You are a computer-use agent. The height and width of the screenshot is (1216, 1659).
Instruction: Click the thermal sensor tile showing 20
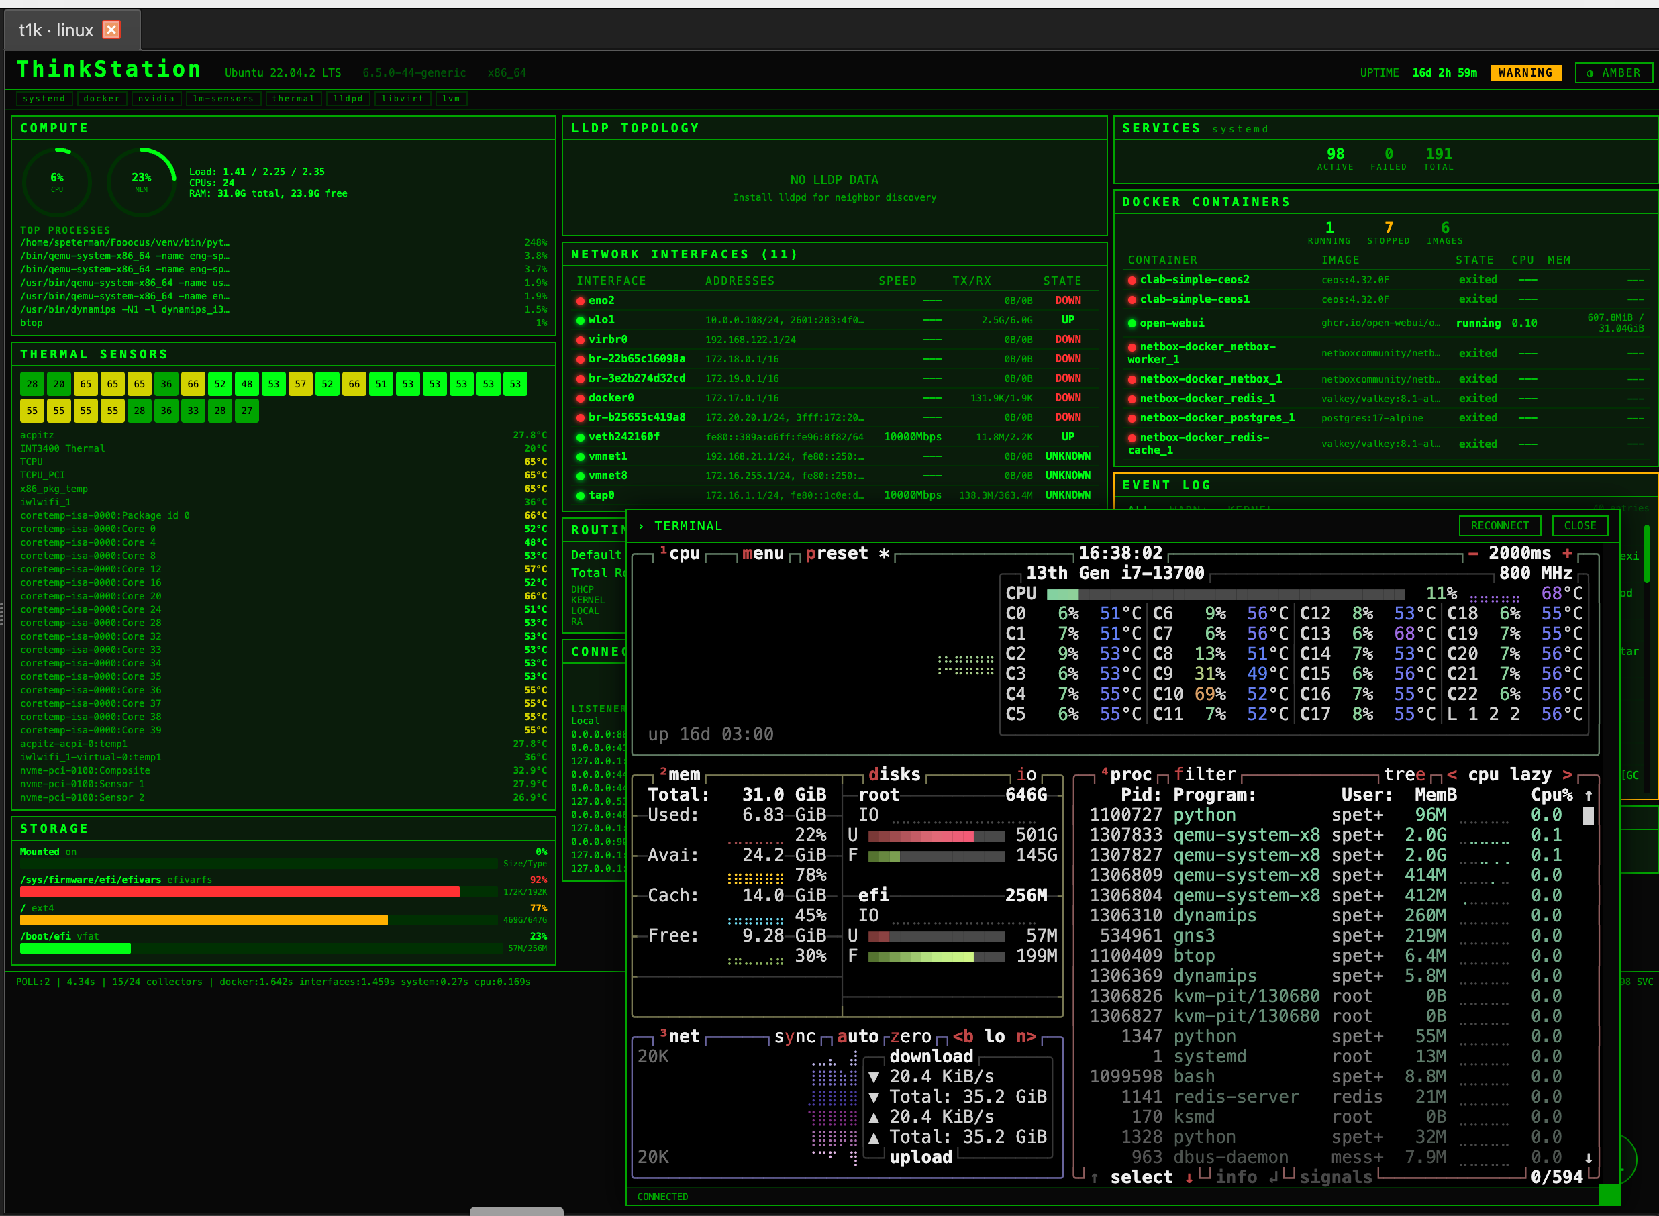click(x=59, y=383)
